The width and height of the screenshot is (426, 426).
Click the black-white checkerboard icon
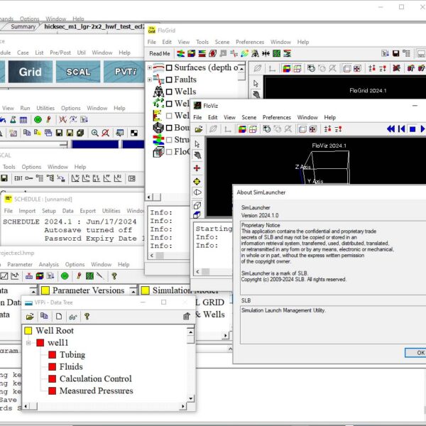[134, 133]
